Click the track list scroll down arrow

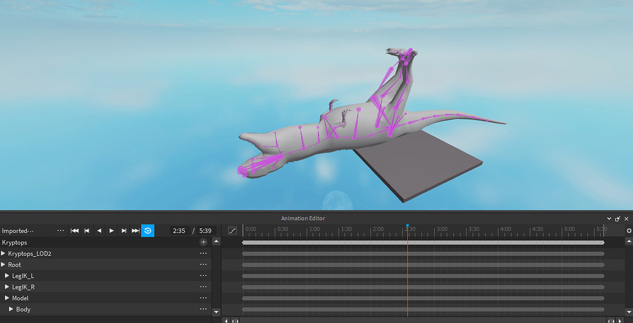pos(217,312)
